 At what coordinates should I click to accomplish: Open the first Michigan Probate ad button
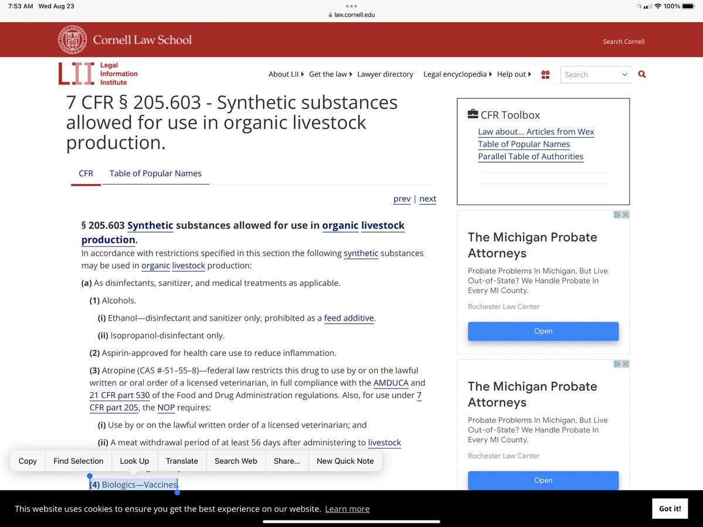(543, 331)
